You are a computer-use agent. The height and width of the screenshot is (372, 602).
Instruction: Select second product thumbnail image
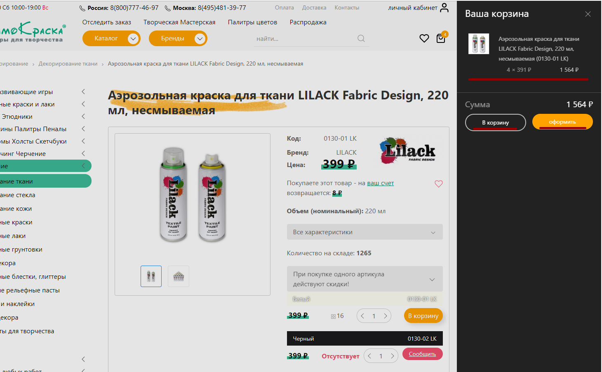[x=179, y=276]
